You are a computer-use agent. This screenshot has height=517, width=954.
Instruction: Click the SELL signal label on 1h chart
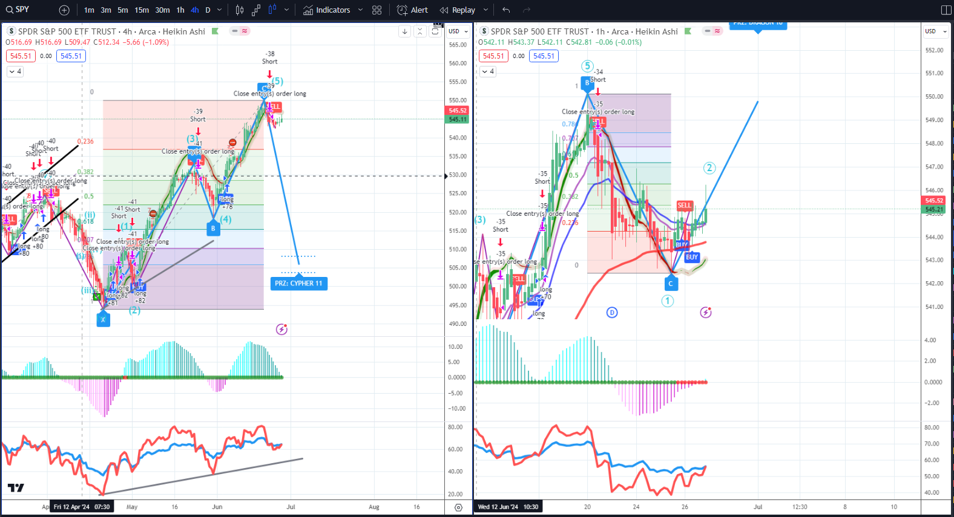pyautogui.click(x=684, y=206)
